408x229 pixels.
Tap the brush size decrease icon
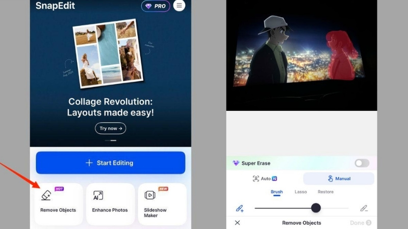364,208
